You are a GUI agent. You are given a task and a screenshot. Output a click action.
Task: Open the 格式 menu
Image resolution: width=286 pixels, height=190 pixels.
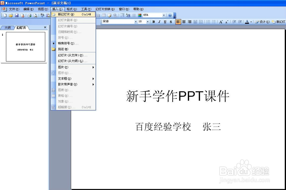click(x=71, y=9)
